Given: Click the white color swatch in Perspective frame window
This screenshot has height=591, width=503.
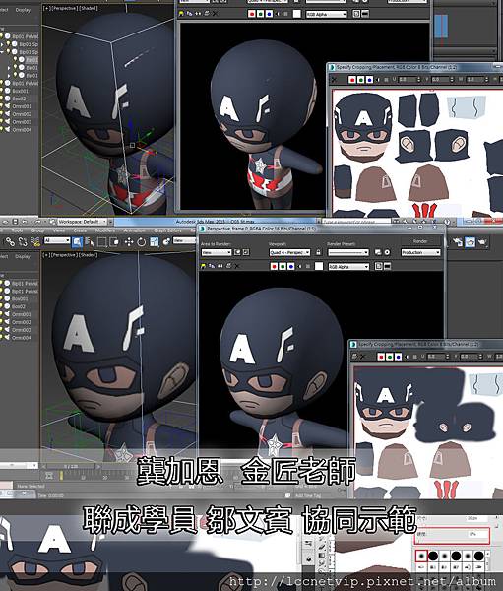Looking at the screenshot, I should click(319, 266).
